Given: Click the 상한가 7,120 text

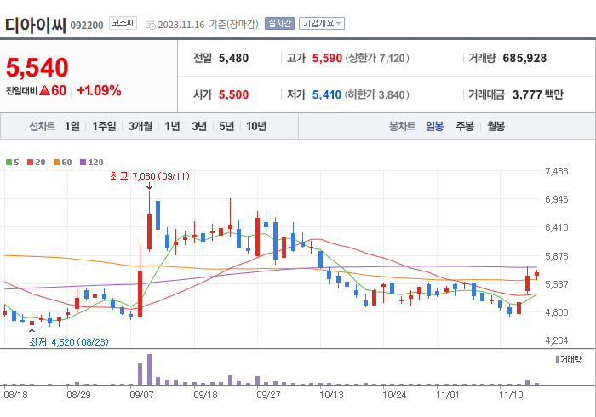Looking at the screenshot, I should (377, 58).
